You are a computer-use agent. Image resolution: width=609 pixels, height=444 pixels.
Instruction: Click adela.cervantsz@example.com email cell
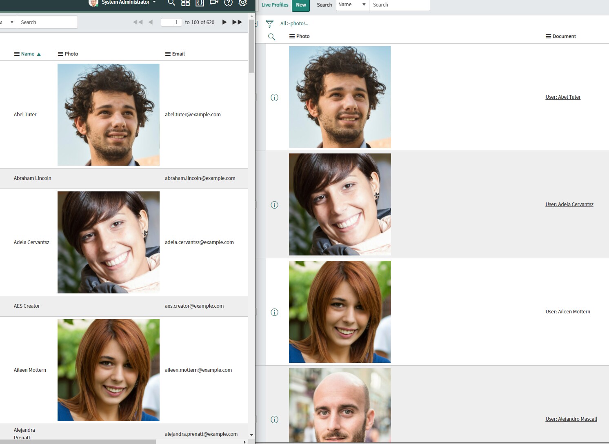point(199,242)
